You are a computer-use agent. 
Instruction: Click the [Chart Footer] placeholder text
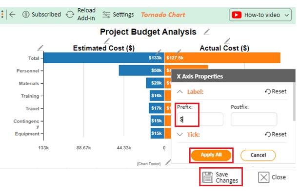(x=149, y=164)
